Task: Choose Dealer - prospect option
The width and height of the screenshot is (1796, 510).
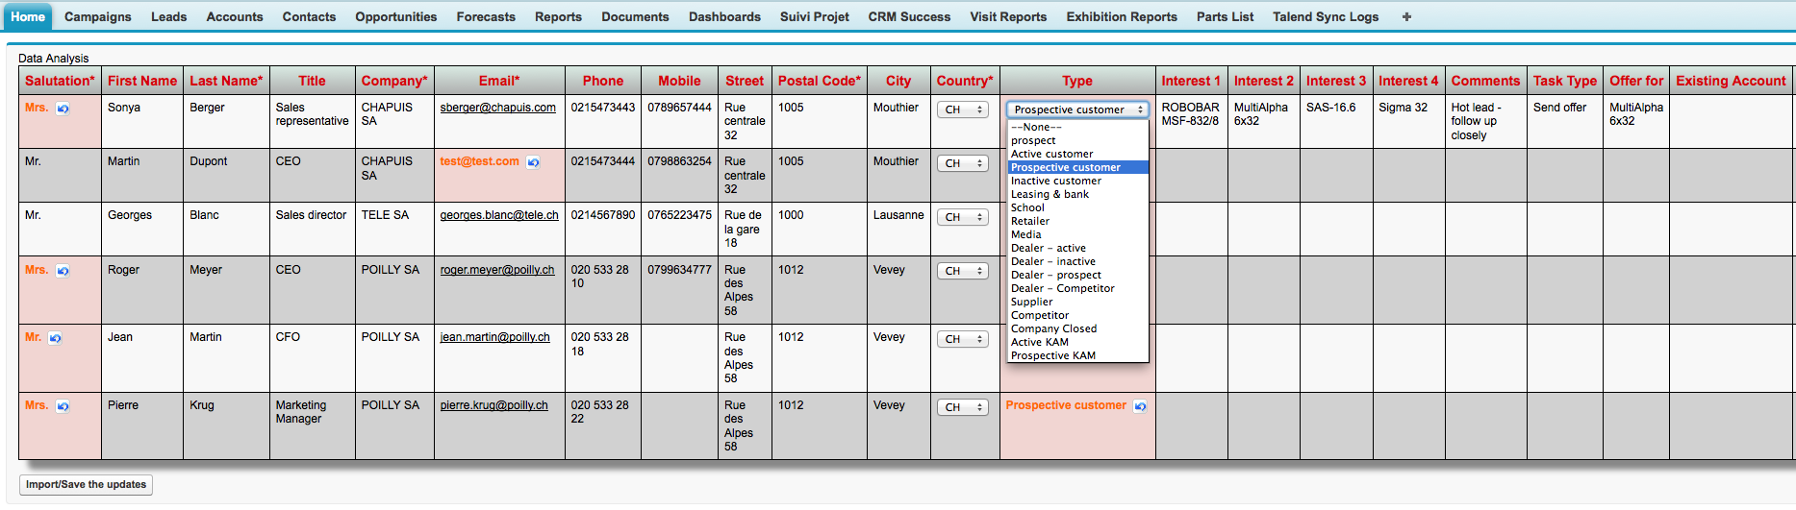Action: 1077,275
